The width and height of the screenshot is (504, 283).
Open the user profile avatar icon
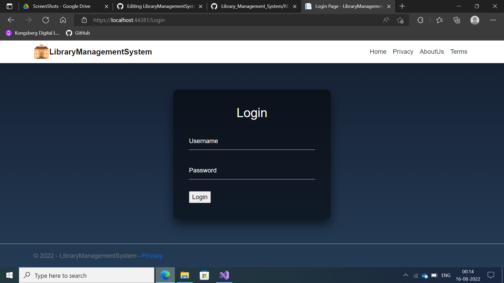[475, 20]
